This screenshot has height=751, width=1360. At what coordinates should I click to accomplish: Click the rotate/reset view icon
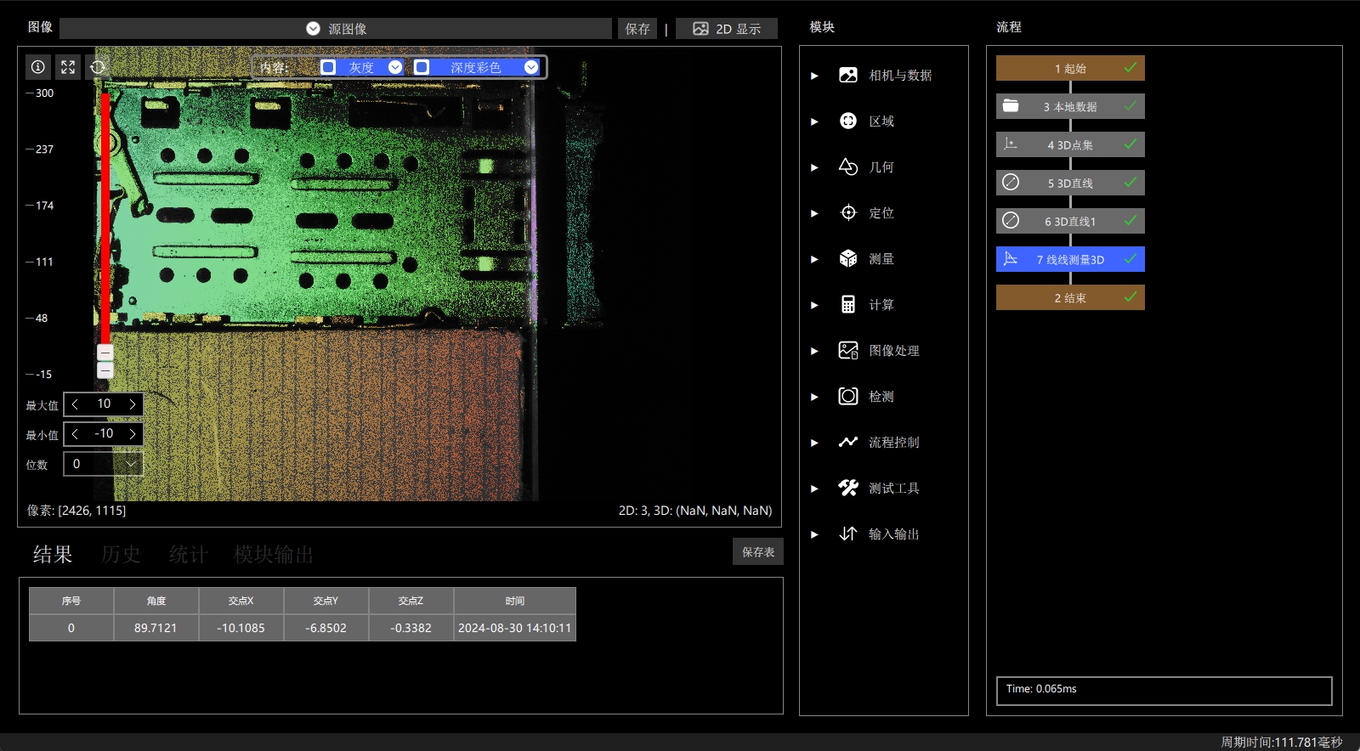[98, 67]
